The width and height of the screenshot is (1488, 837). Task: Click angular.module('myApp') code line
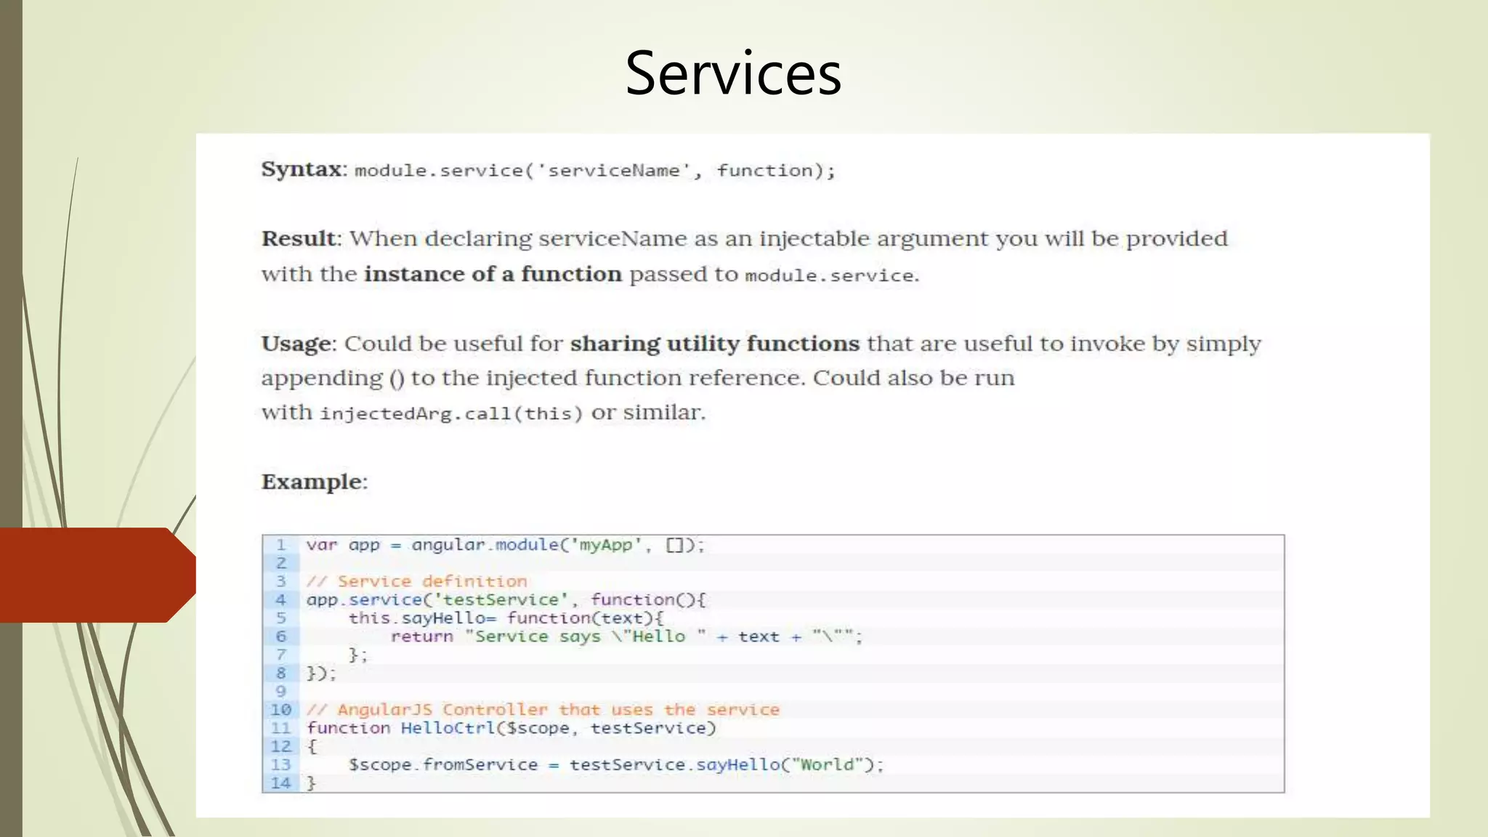click(x=505, y=545)
